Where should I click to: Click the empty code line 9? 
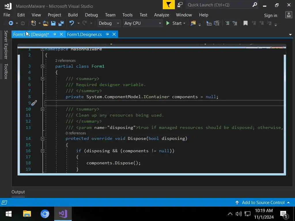coord(164,103)
